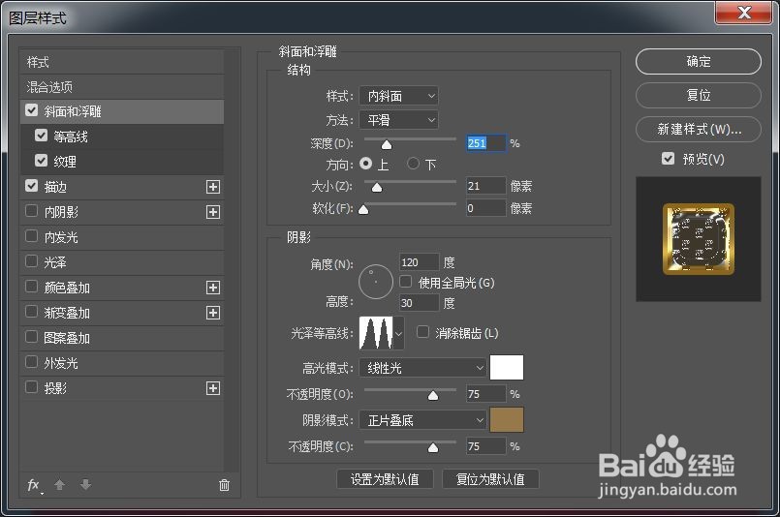Open 光泽等高线 contour picker arrow

click(x=398, y=334)
